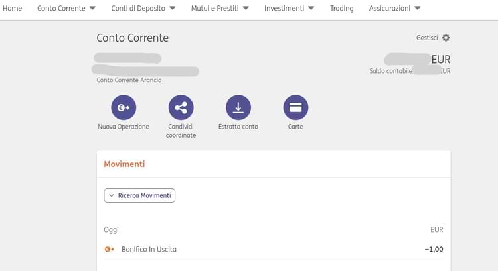Open the Assicurazioni menu label
Image resolution: width=498 pixels, height=271 pixels.
pyautogui.click(x=390, y=8)
